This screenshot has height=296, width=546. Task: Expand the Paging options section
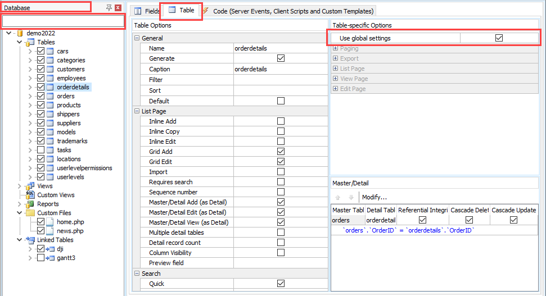[x=336, y=48]
